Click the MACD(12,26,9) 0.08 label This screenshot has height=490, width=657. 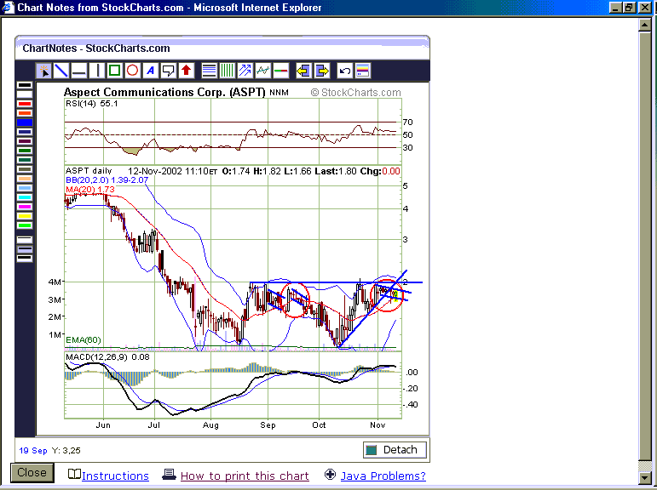[x=107, y=357]
